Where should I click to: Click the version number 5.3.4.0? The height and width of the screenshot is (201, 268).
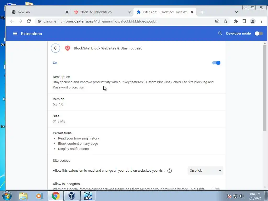(58, 104)
